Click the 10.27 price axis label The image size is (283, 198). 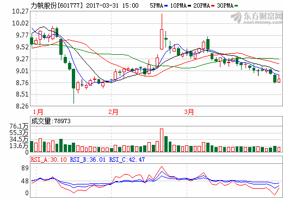pyautogui.click(x=20, y=11)
